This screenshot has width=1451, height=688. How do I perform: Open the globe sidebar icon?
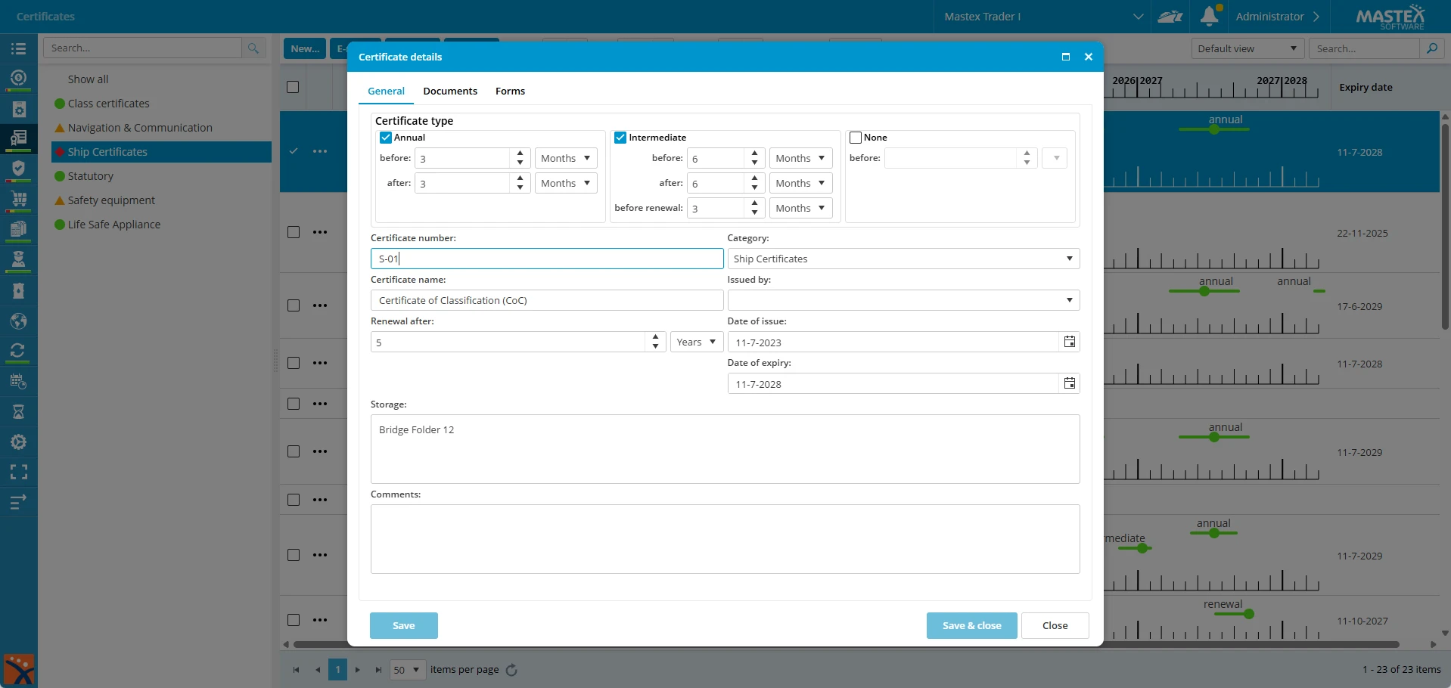[18, 321]
